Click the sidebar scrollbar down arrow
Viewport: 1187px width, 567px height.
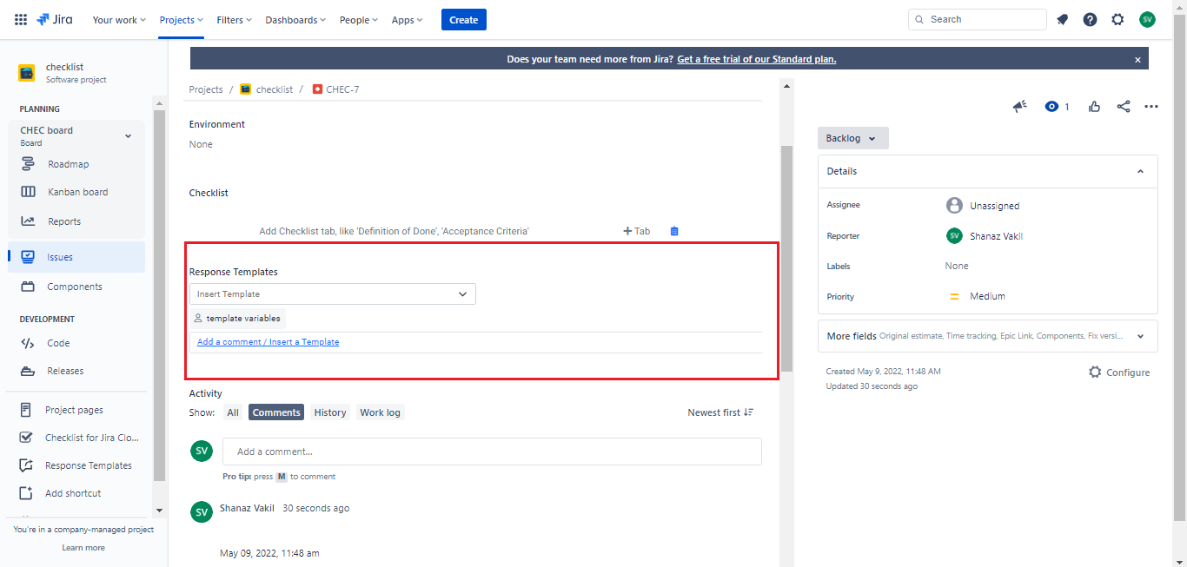[159, 510]
